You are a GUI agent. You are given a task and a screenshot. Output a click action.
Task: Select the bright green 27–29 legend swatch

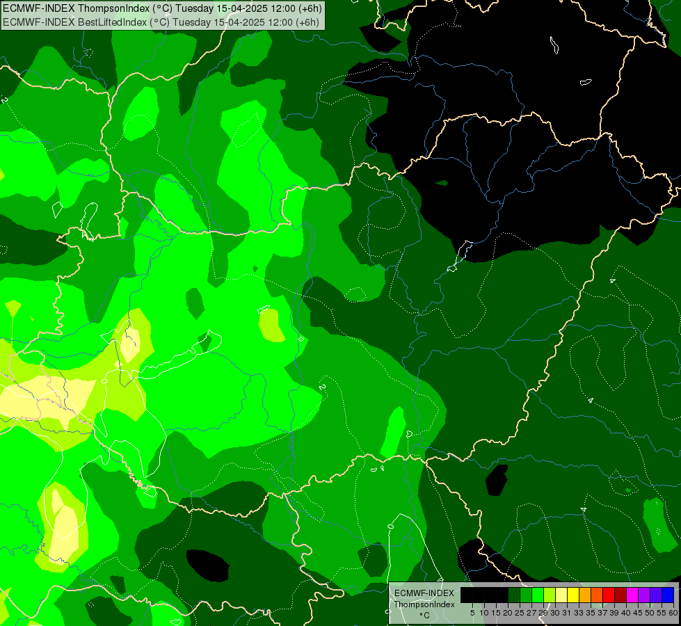pos(537,595)
